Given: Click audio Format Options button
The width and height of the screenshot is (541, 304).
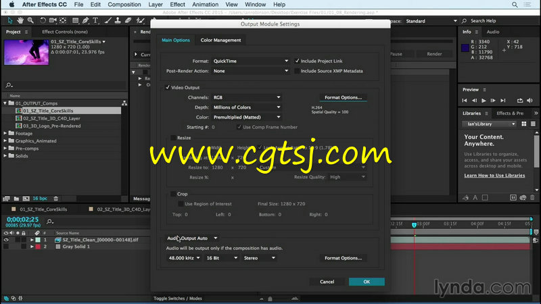Looking at the screenshot, I should coord(343,258).
